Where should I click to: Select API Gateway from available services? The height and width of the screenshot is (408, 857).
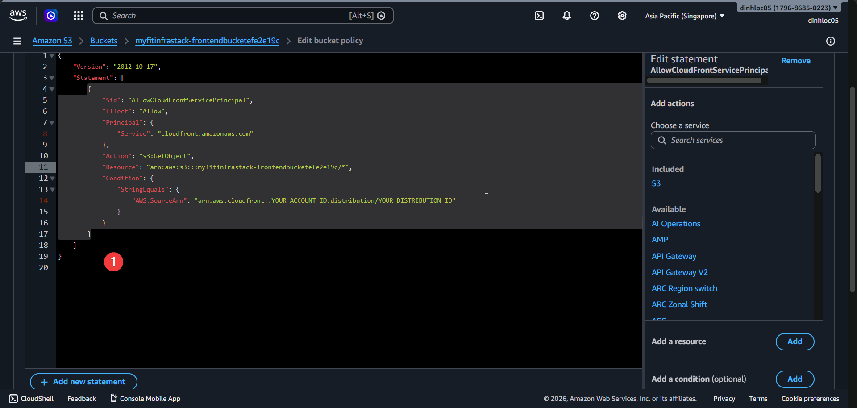(674, 256)
